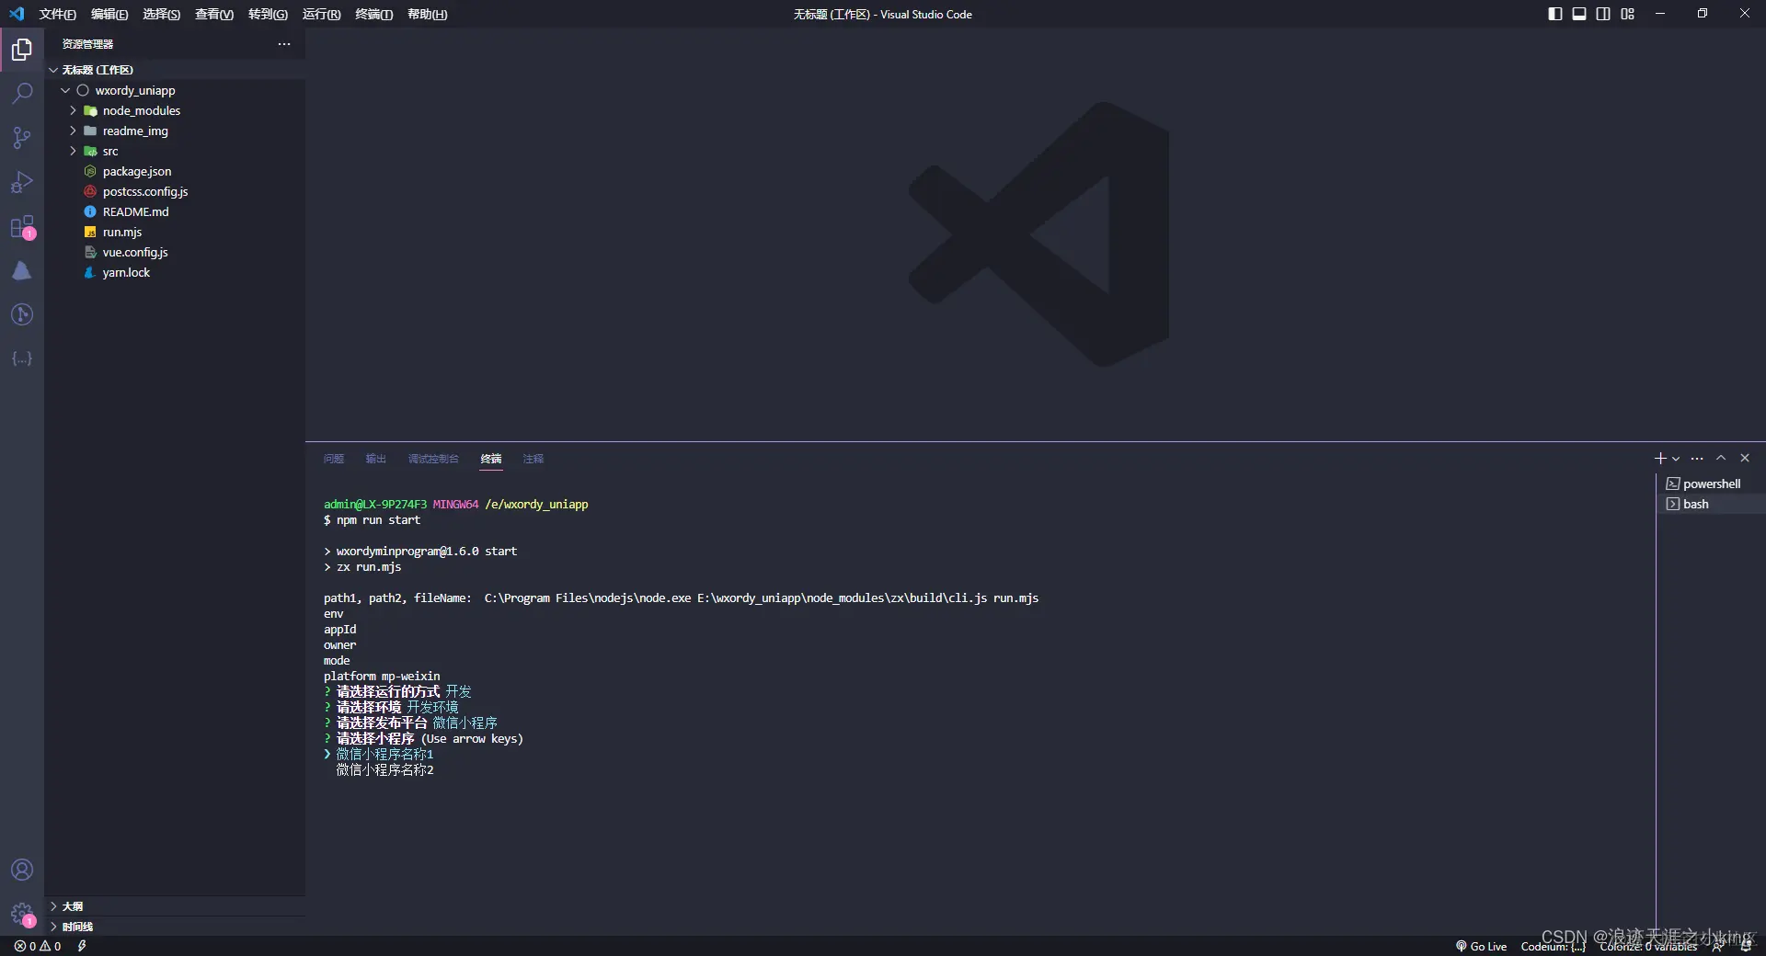Open package.json file

[x=175, y=171]
